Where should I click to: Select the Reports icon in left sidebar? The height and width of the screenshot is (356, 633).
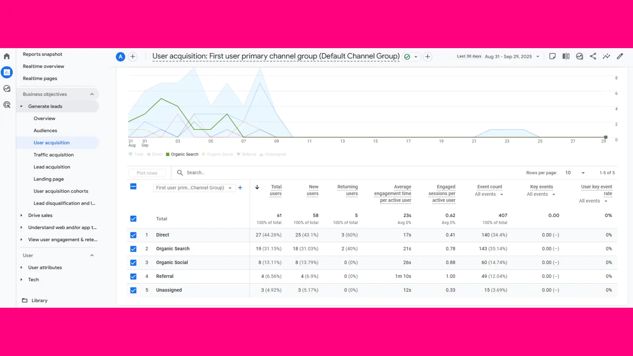[7, 72]
